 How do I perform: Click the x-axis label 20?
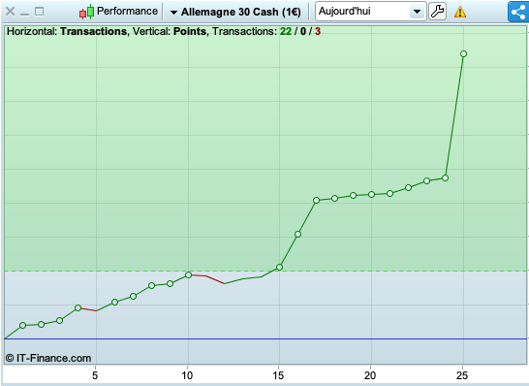pyautogui.click(x=370, y=375)
